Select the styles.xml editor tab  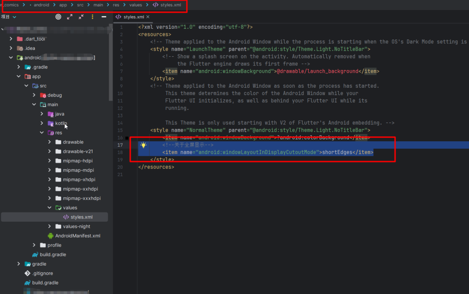(x=133, y=17)
